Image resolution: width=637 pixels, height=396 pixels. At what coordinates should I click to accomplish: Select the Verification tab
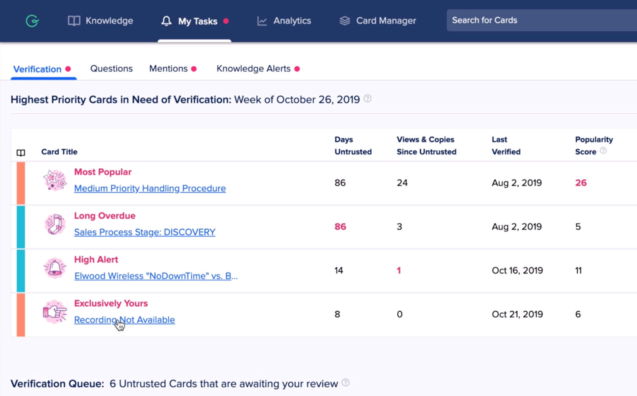pos(37,69)
